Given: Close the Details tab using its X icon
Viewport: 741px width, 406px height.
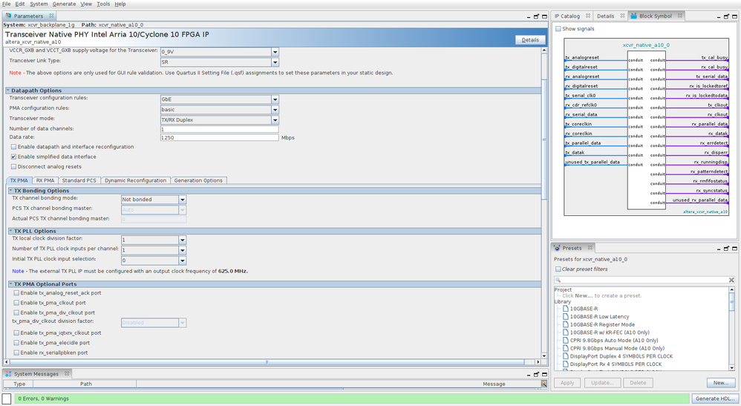Looking at the screenshot, I should [622, 16].
